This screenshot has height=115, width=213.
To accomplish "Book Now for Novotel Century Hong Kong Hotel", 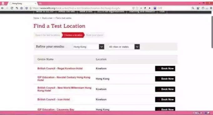I will point(165,79).
